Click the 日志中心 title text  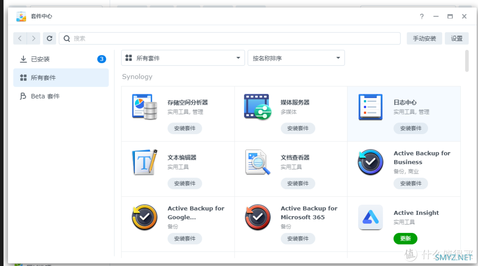(x=405, y=102)
